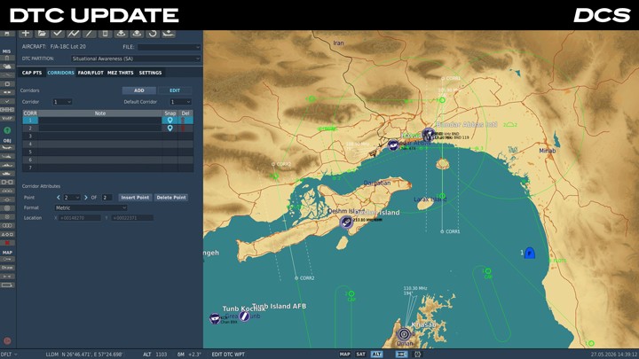The width and height of the screenshot is (639, 359).
Task: Click the green circle arrow sidebar icon
Action: 7,130
